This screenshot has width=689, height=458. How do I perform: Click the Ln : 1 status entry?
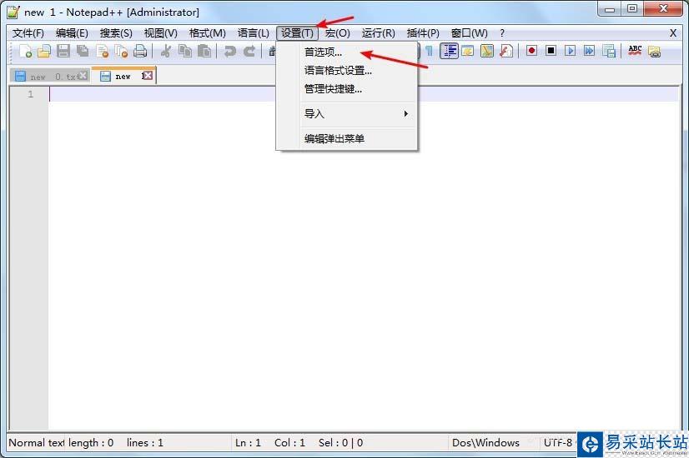pos(248,443)
